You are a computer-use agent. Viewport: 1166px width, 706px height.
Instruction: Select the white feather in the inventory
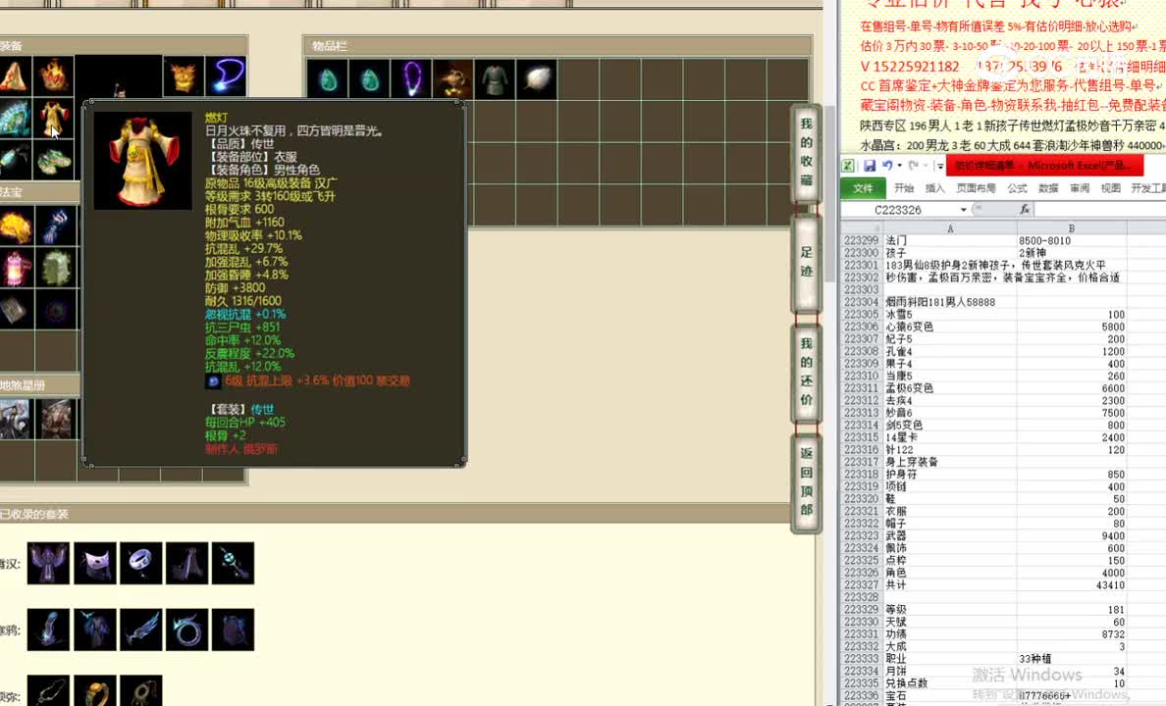(x=537, y=79)
